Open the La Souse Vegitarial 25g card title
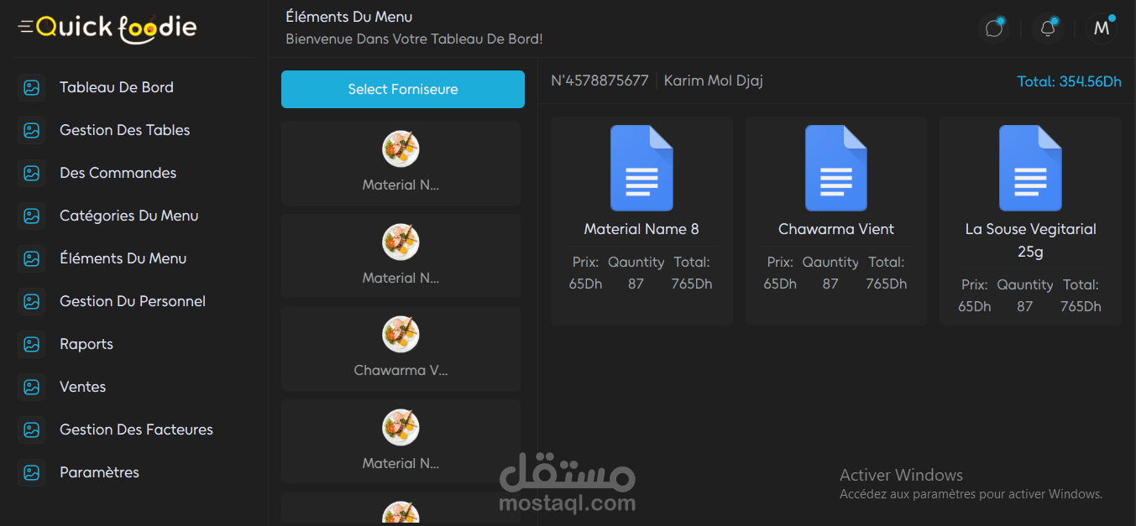1136x526 pixels. pyautogui.click(x=1031, y=240)
